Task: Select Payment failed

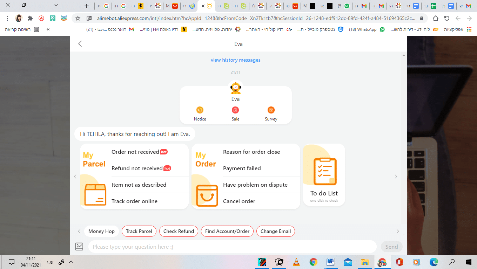Action: pos(242,168)
